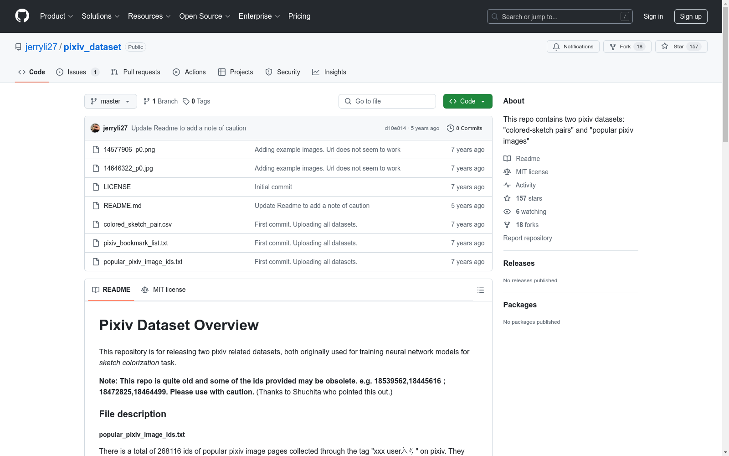
Task: Open jerryli27 owner link in repo title
Action: pyautogui.click(x=41, y=47)
